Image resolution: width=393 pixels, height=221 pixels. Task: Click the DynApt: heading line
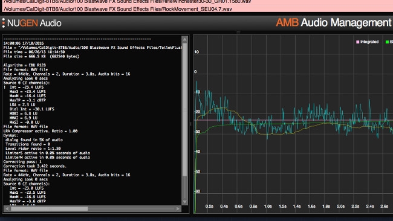pyautogui.click(x=11, y=135)
